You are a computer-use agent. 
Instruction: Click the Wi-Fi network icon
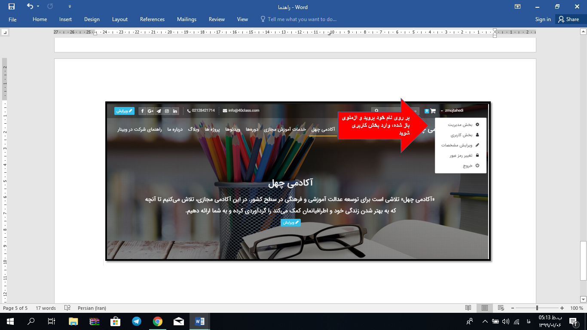pyautogui.click(x=516, y=321)
